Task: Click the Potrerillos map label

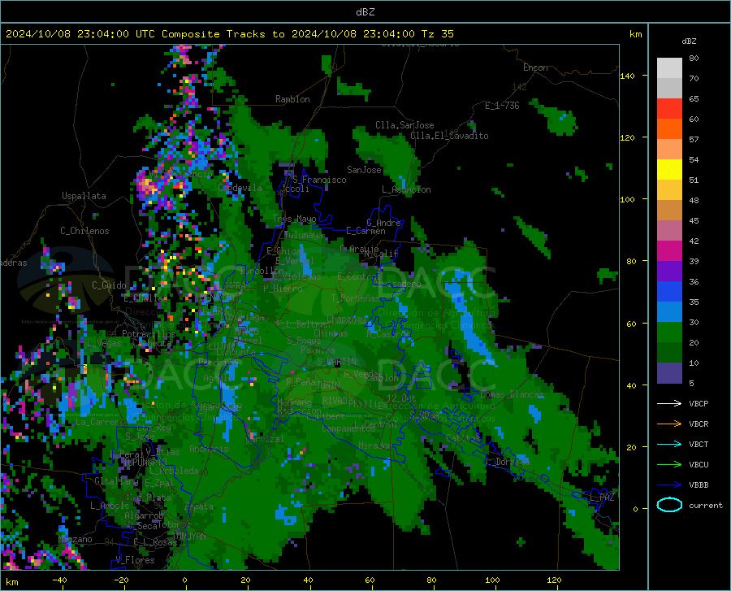Action: [149, 334]
